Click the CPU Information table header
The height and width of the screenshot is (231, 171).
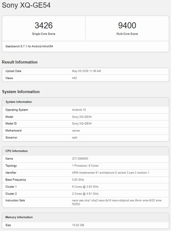(x=85, y=151)
